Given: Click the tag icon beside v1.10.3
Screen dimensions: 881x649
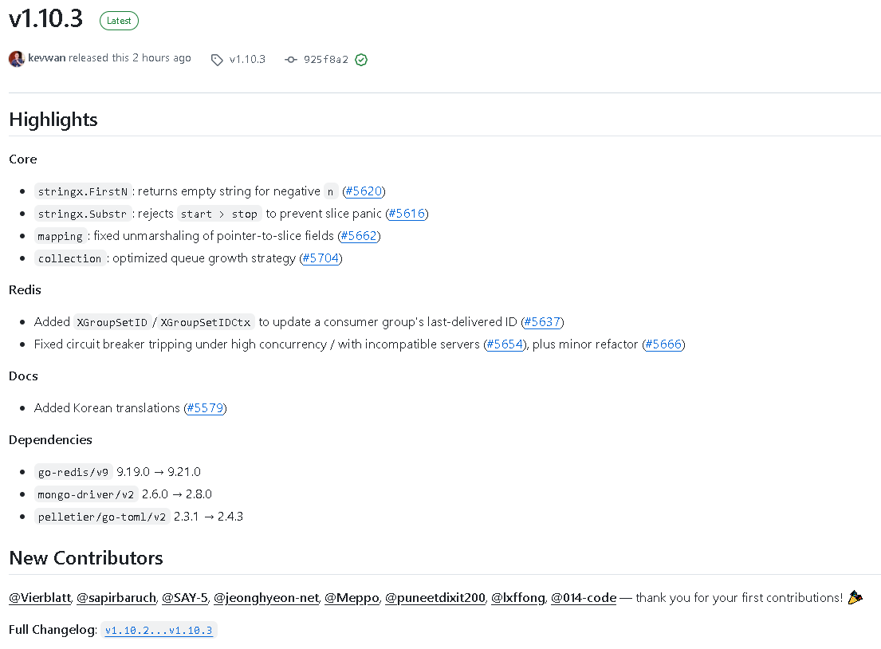Looking at the screenshot, I should pyautogui.click(x=217, y=60).
